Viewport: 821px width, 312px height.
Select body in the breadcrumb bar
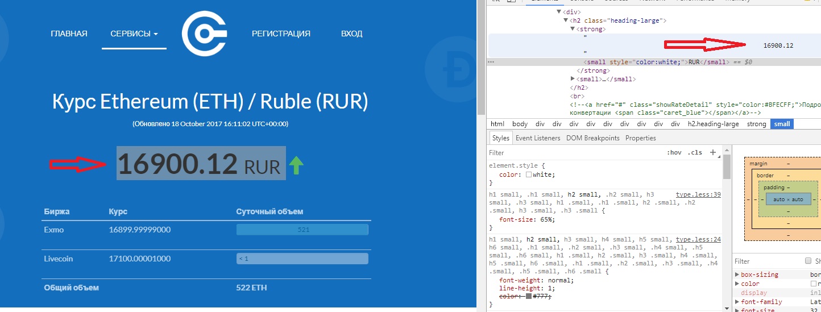click(x=520, y=124)
